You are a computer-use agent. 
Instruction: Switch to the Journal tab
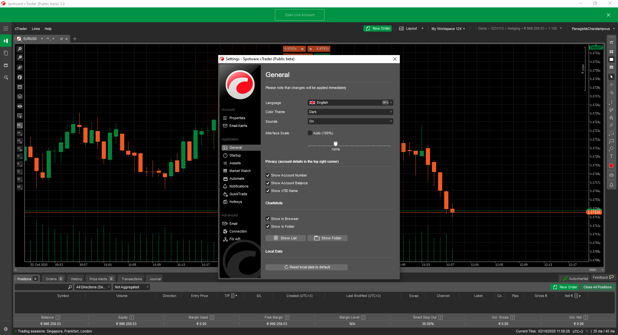(x=155, y=279)
